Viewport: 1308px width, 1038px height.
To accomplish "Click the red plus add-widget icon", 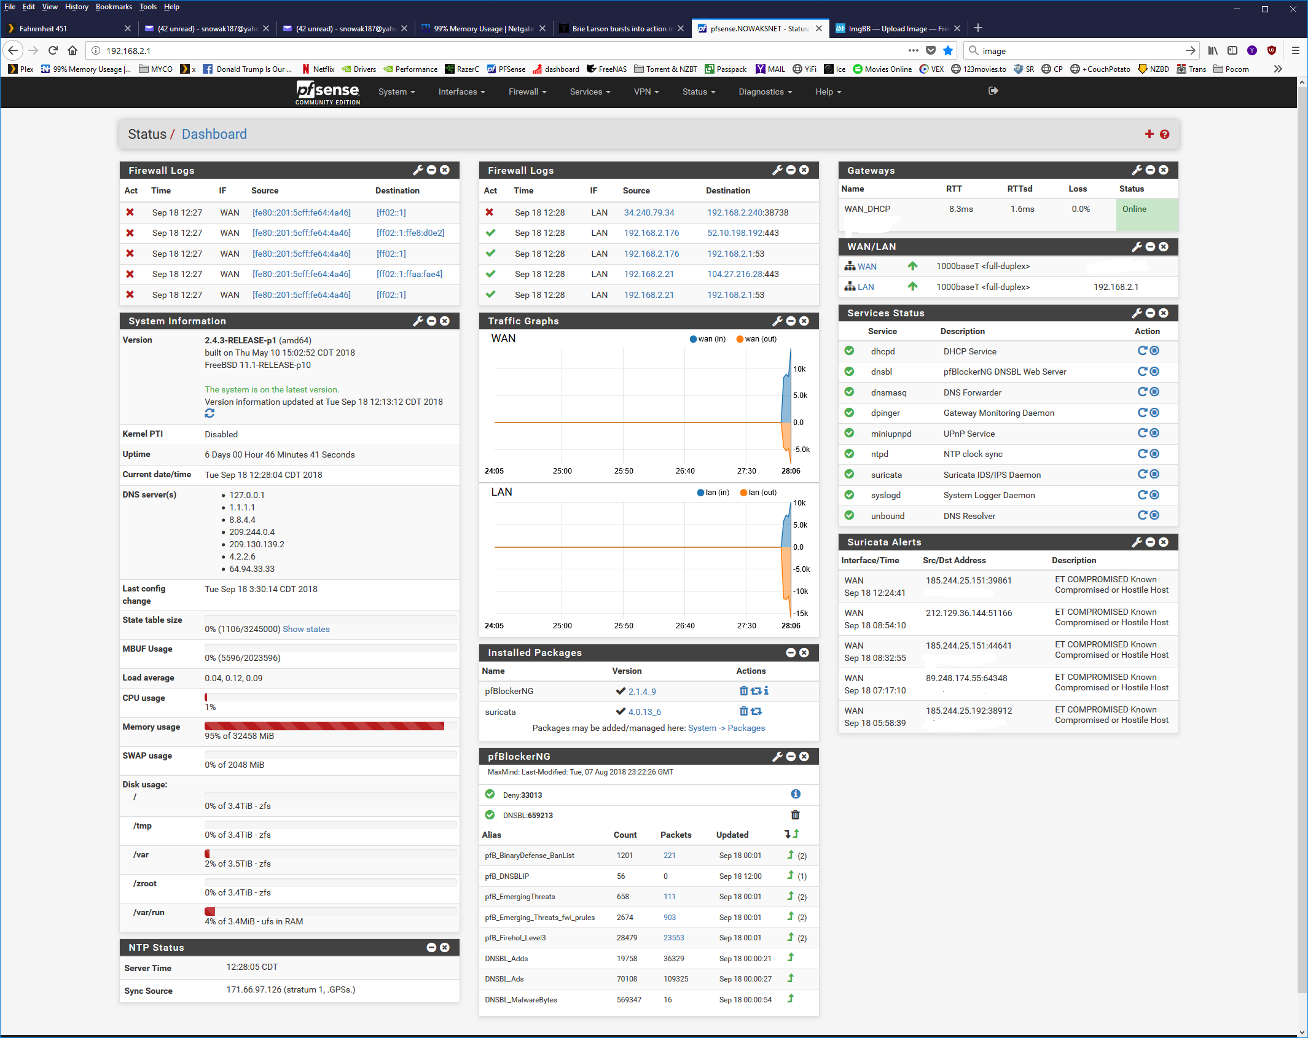I will [x=1149, y=134].
